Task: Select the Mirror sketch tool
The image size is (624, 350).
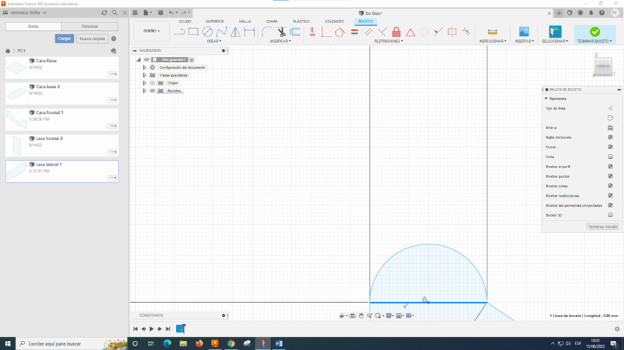Action: [236, 32]
